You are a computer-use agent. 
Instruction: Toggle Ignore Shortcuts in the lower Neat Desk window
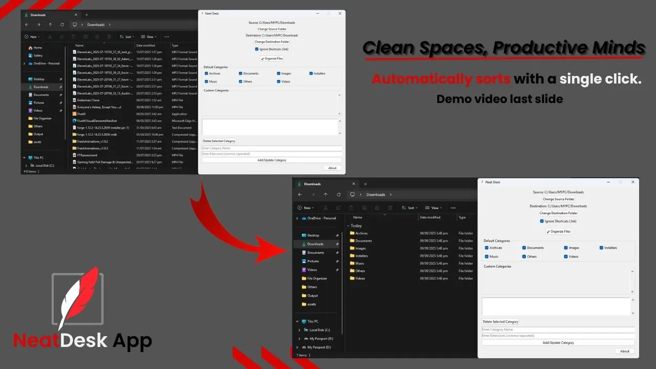coord(542,221)
